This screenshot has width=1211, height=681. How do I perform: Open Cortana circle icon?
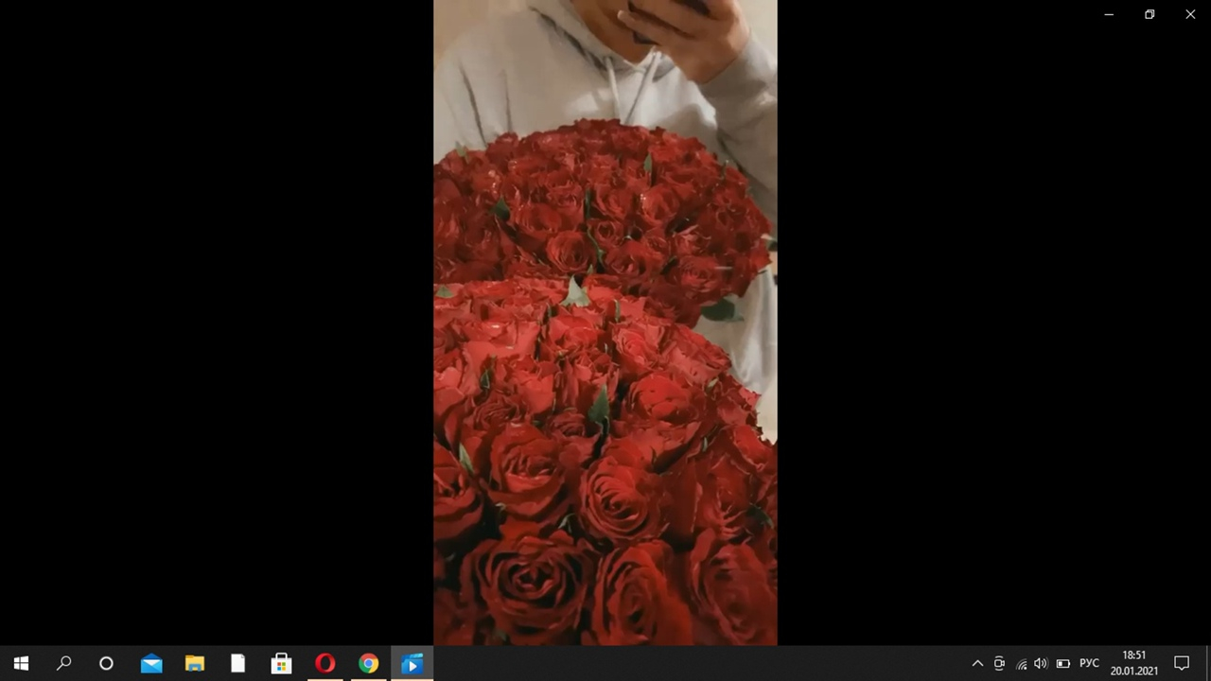pos(106,664)
